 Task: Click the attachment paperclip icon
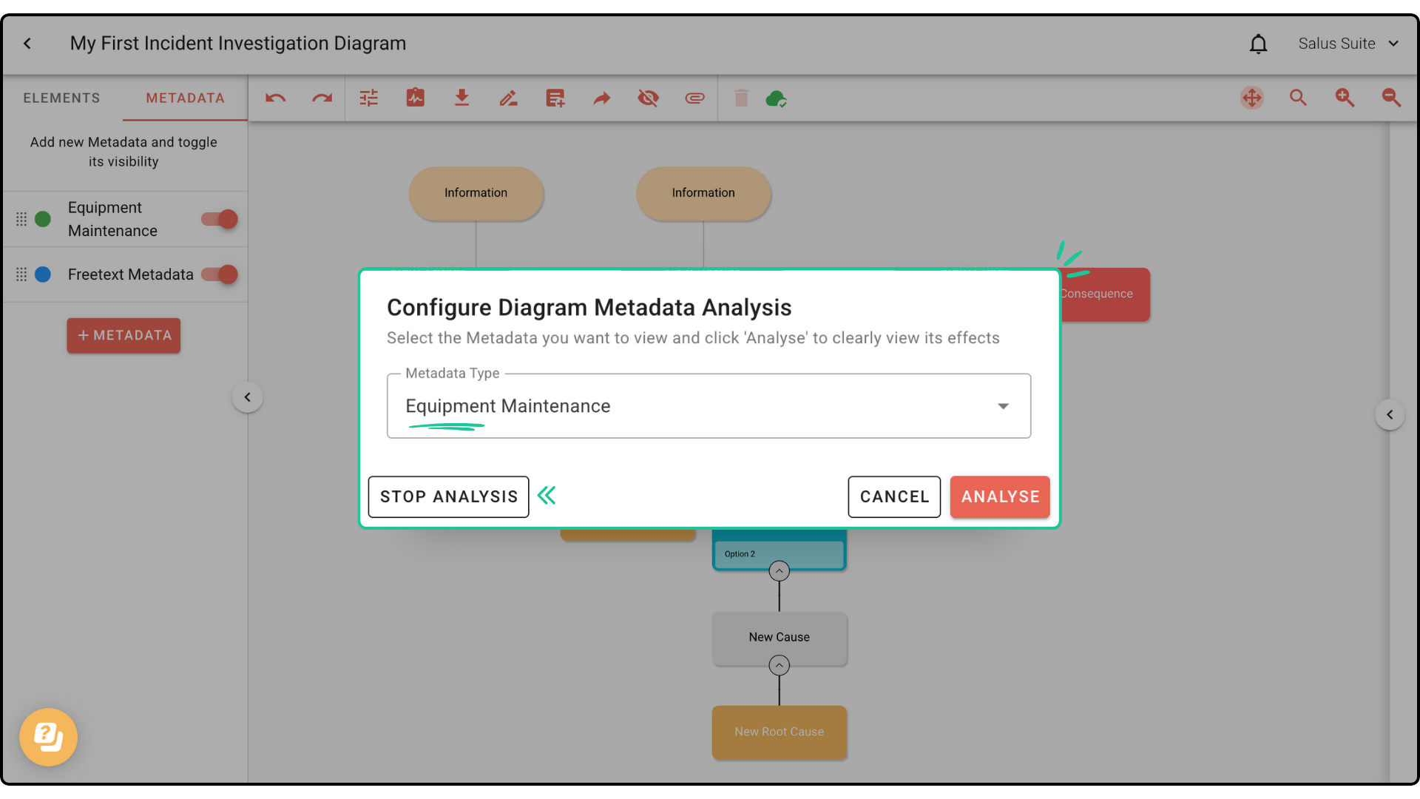[x=694, y=98]
